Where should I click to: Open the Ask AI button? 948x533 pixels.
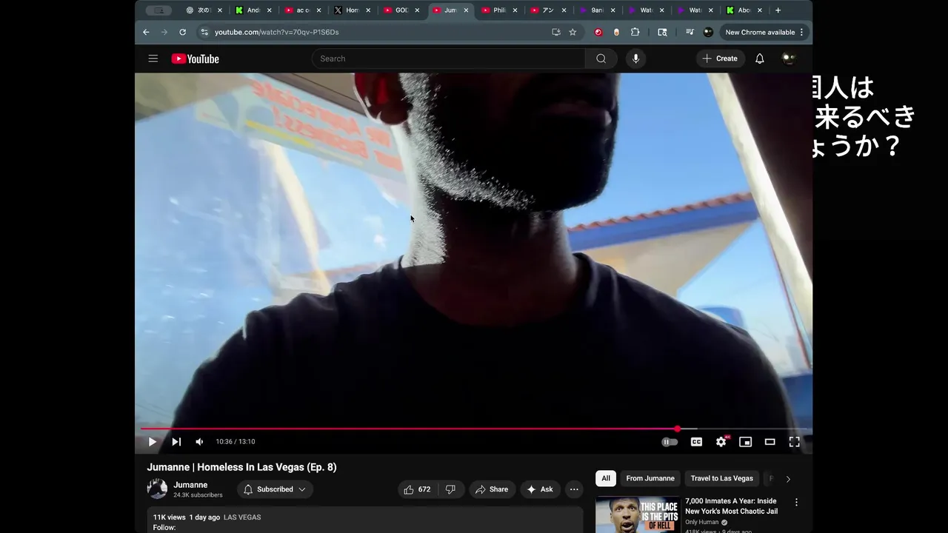click(x=540, y=489)
